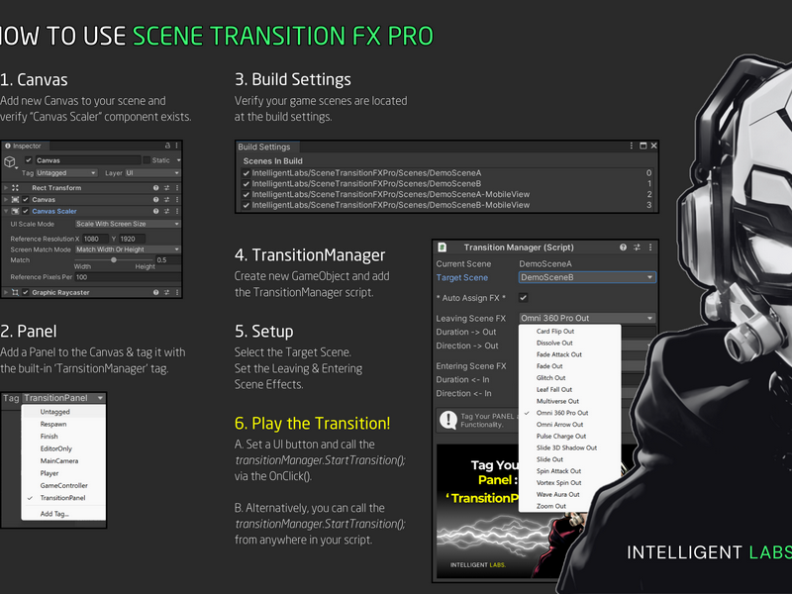792x594 pixels.
Task: Adjust the Match Width/Height slider handle
Action: (x=114, y=259)
